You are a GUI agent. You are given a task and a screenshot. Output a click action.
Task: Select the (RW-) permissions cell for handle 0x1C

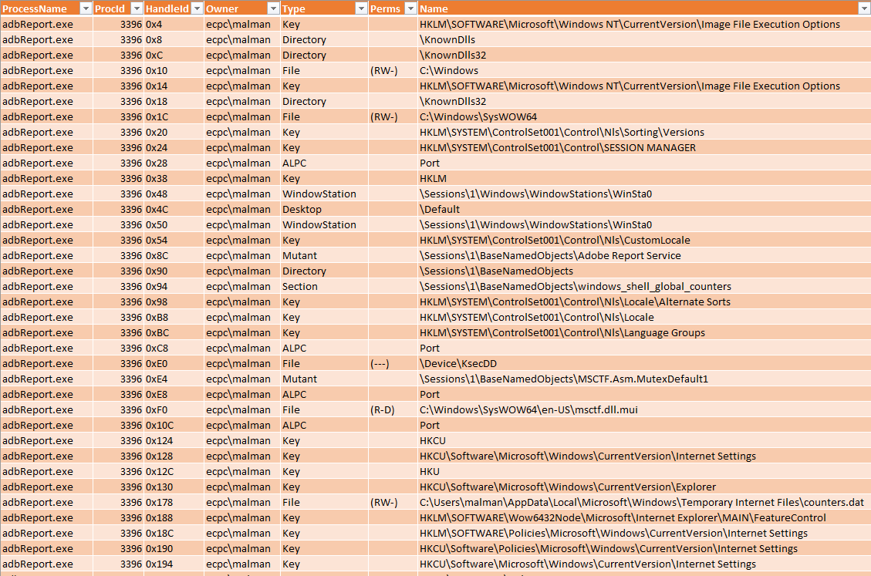(393, 116)
